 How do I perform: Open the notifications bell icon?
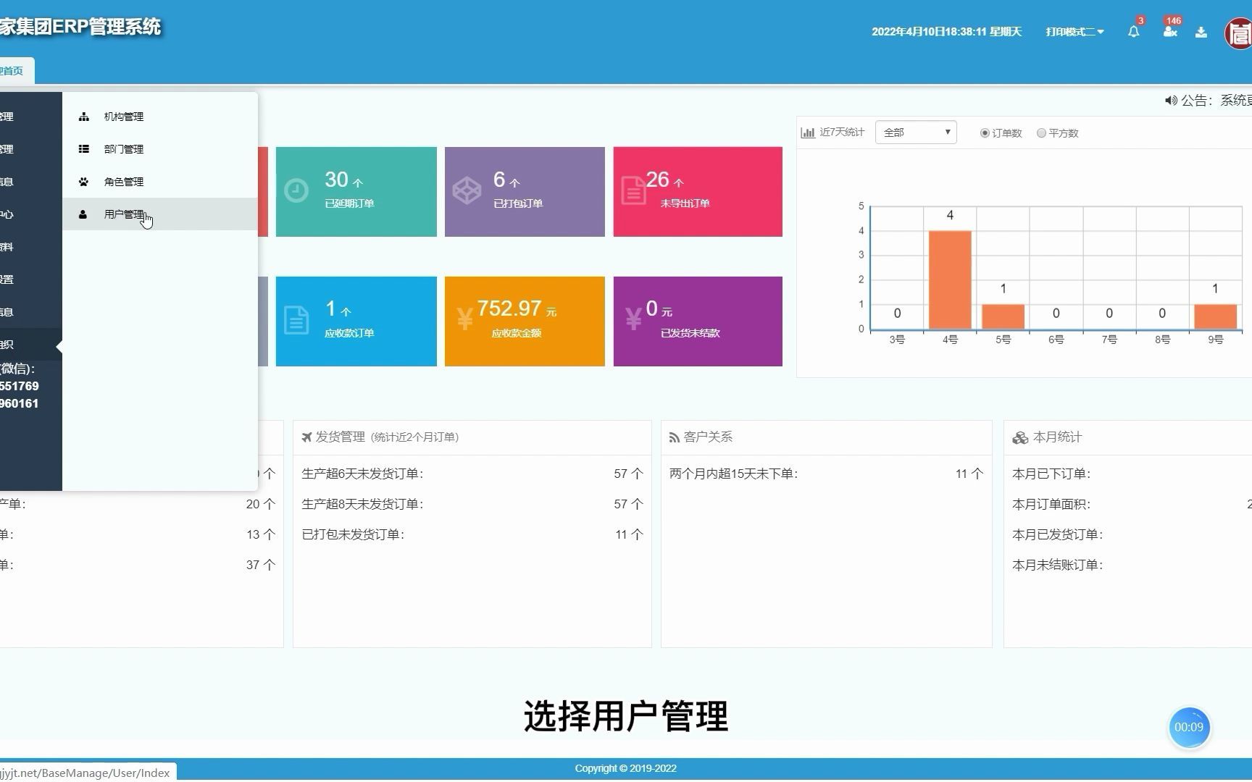1133,31
